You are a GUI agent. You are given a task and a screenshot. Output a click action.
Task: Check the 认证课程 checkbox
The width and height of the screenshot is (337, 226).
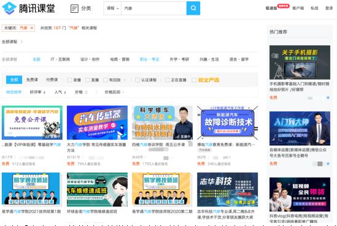tap(138, 80)
